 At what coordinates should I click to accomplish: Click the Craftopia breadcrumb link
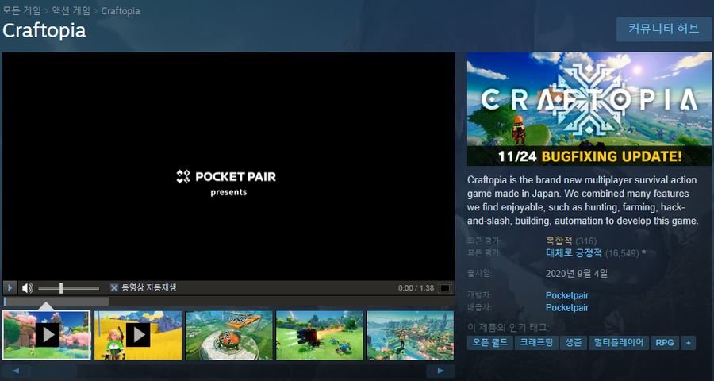pos(121,11)
